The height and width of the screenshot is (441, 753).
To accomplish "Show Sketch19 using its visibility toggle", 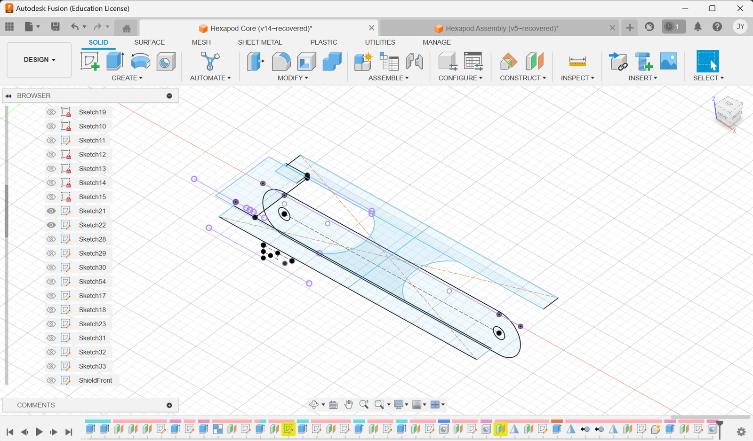I will click(x=51, y=112).
